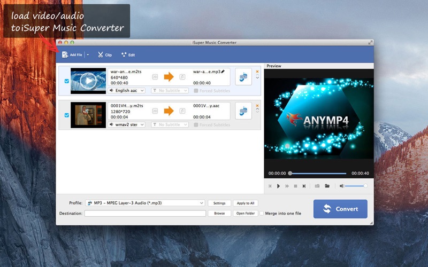Screen dimensions: 428x267
Task: Open the Edit effects tool
Action: pyautogui.click(x=128, y=55)
